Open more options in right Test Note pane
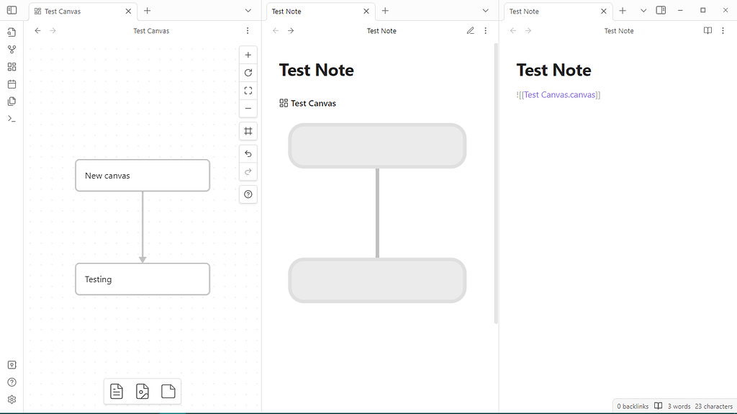 723,30
